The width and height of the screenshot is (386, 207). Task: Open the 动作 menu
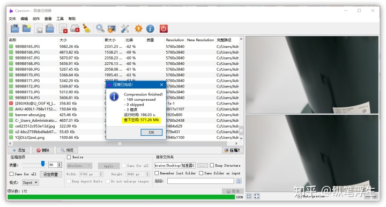tap(36, 19)
